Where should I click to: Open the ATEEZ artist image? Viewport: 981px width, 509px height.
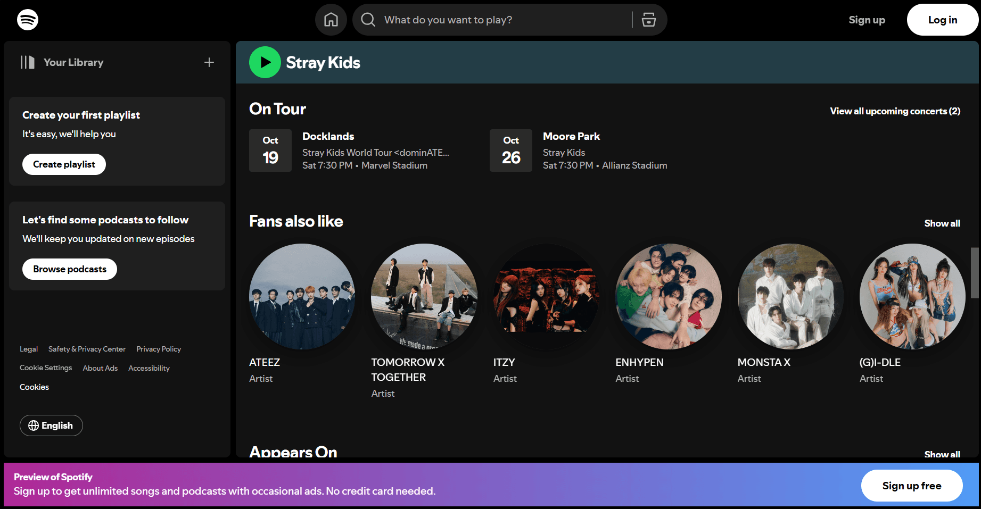pos(302,297)
